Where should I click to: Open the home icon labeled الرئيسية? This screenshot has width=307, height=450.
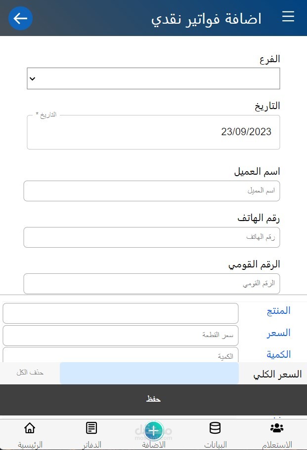[30, 428]
